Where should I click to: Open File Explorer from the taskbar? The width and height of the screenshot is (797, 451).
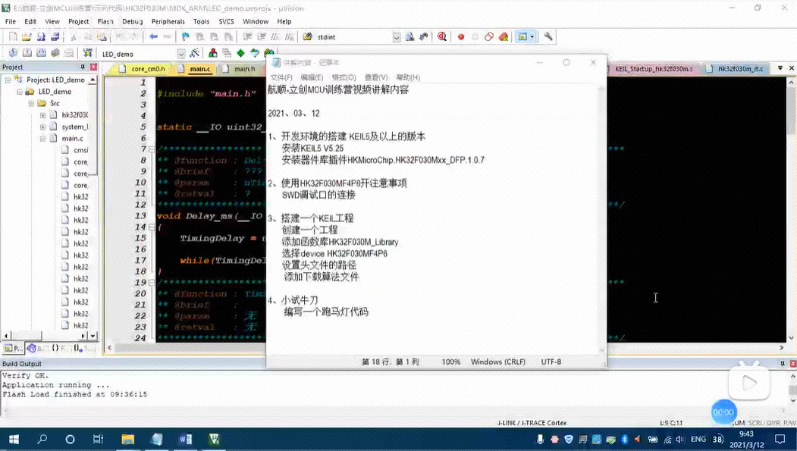(x=127, y=439)
